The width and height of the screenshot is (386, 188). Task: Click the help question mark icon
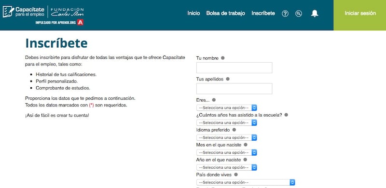point(285,13)
